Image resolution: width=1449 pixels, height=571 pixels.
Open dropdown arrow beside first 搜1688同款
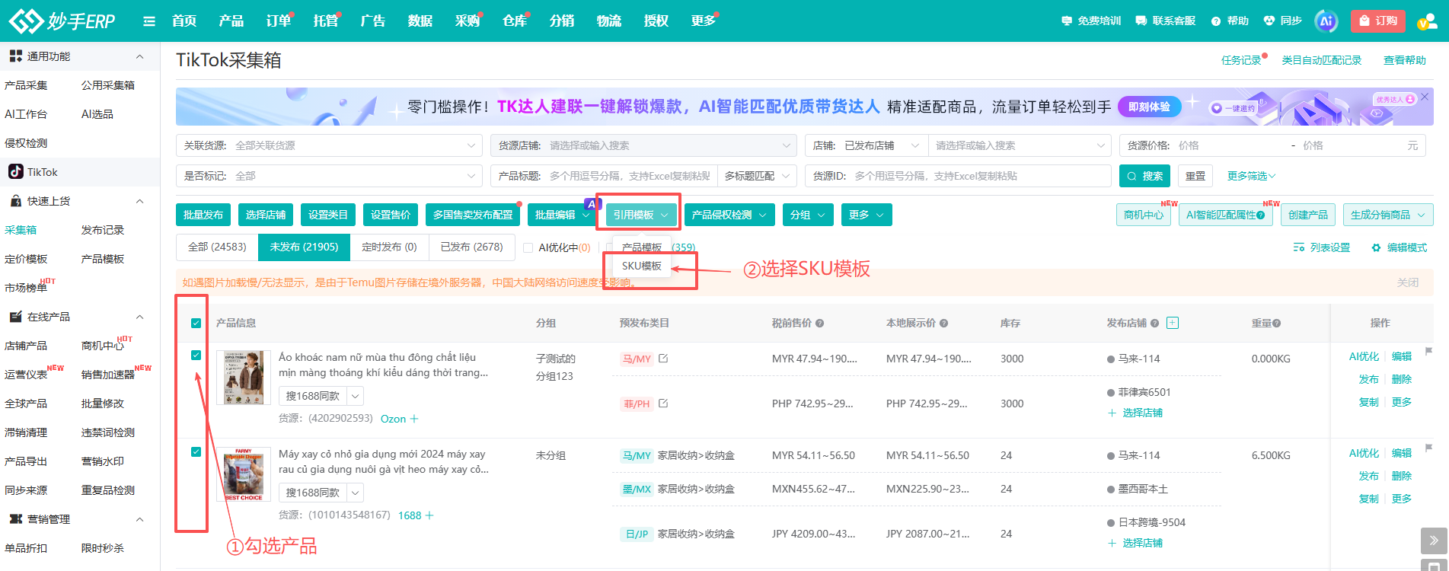pos(355,396)
